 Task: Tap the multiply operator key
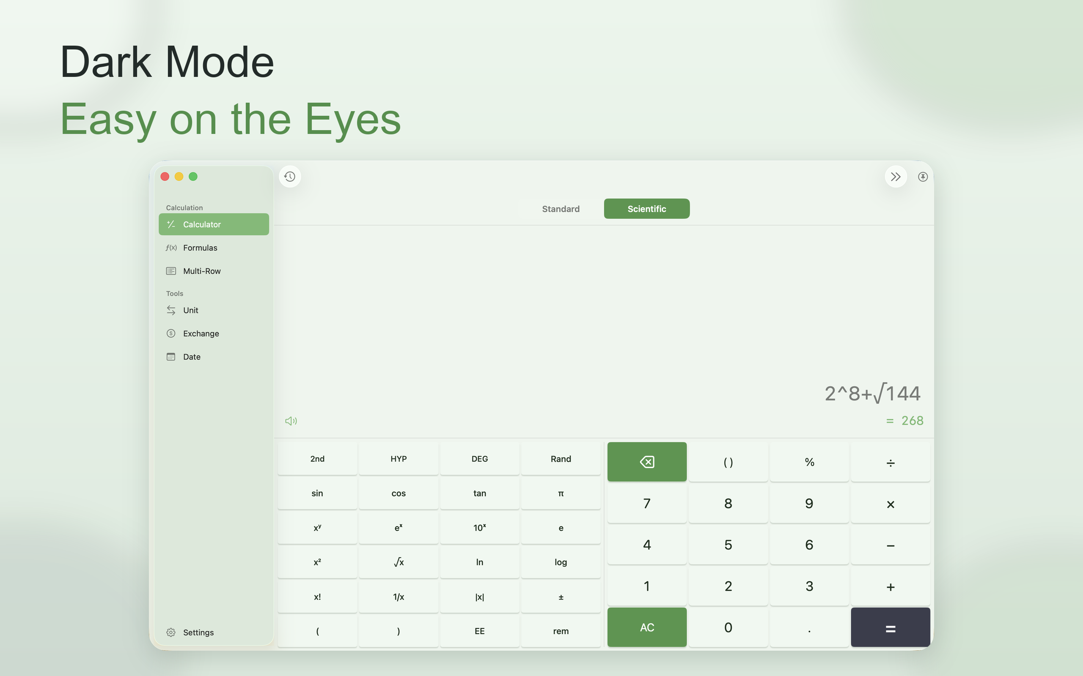tap(890, 503)
